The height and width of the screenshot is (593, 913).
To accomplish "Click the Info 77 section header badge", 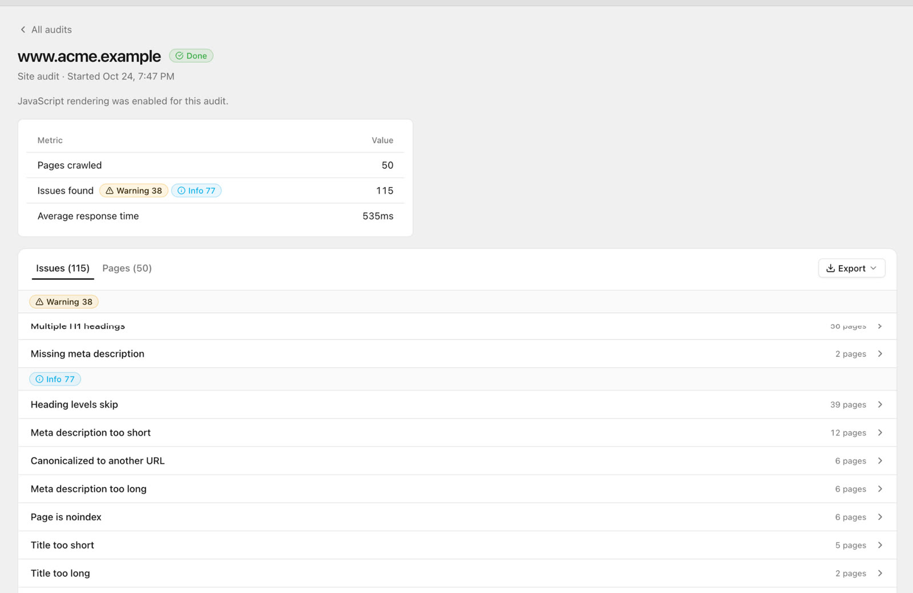I will tap(55, 379).
